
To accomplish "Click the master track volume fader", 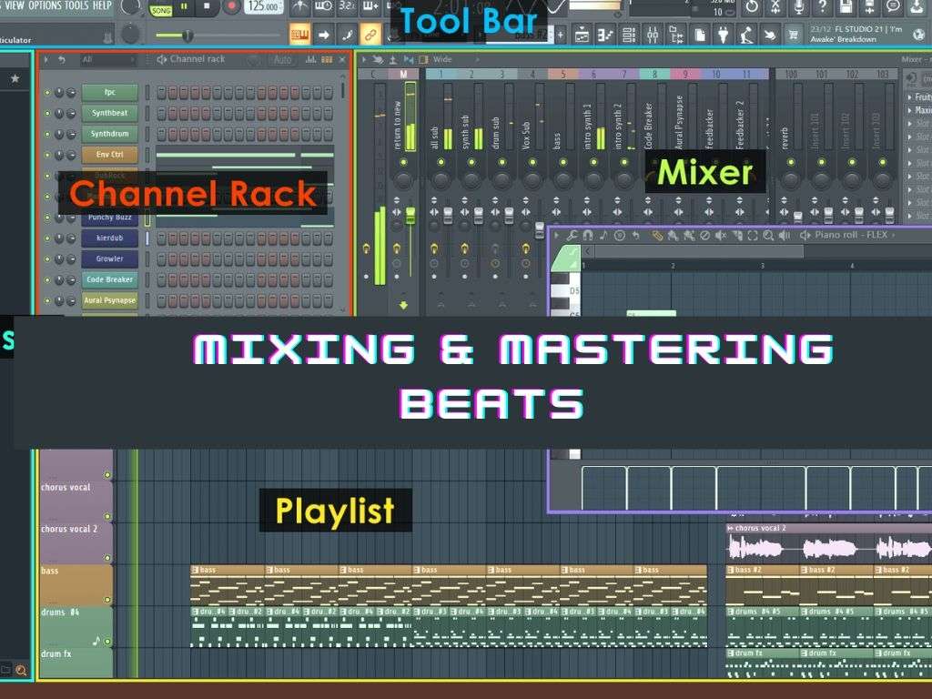I will [x=410, y=216].
